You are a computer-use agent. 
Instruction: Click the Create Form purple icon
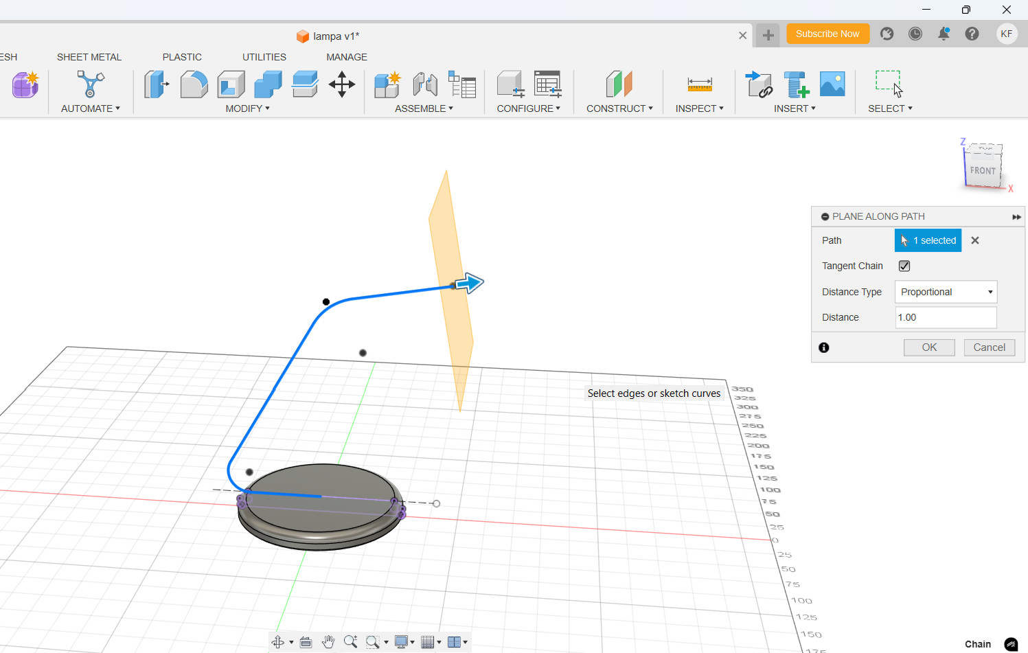tap(25, 84)
